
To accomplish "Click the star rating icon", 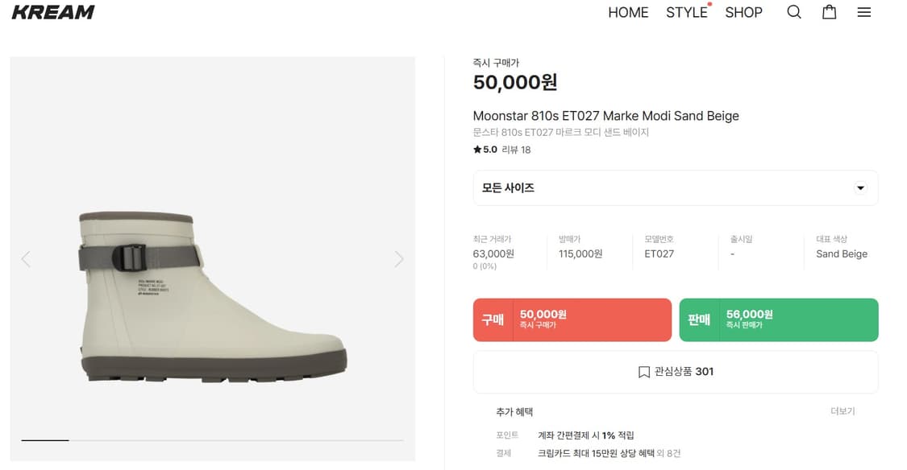I will click(x=477, y=150).
